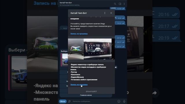Viewport: 185px width, 104px height.
Task: Open chat header three-dot menu
Action: [124, 4]
